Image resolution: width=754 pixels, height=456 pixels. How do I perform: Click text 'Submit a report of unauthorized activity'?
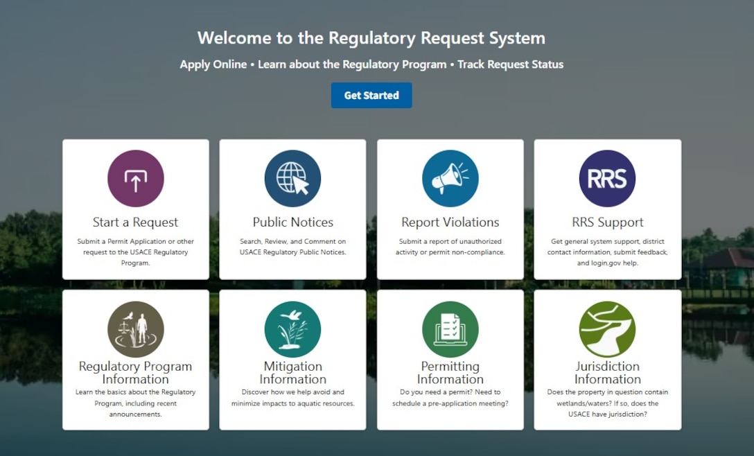point(450,247)
